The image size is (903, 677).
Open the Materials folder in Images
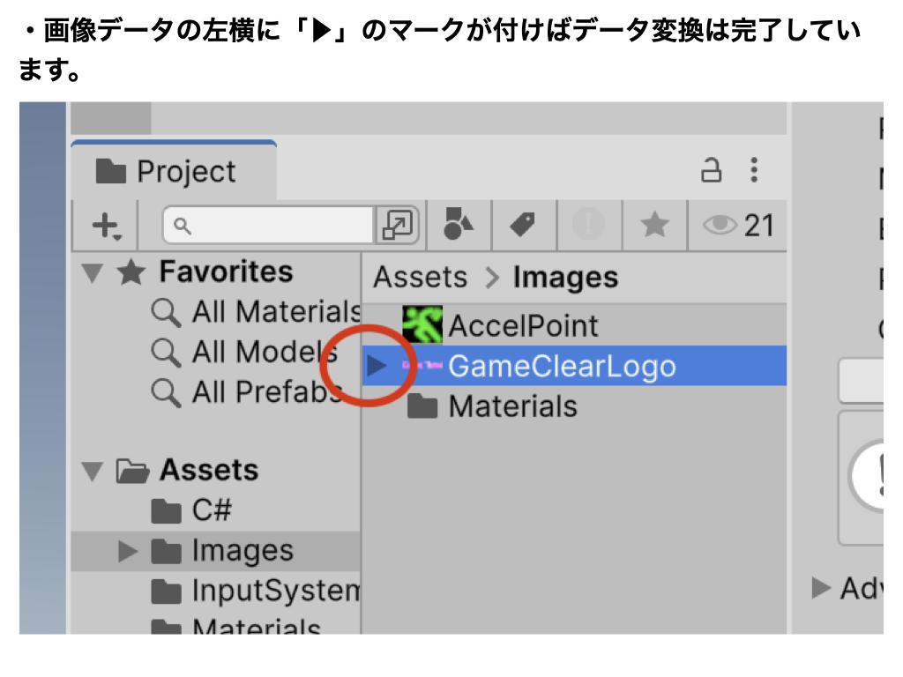pyautogui.click(x=512, y=406)
